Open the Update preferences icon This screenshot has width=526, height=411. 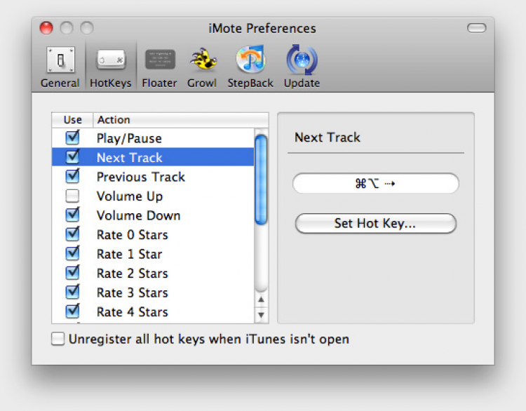[302, 62]
